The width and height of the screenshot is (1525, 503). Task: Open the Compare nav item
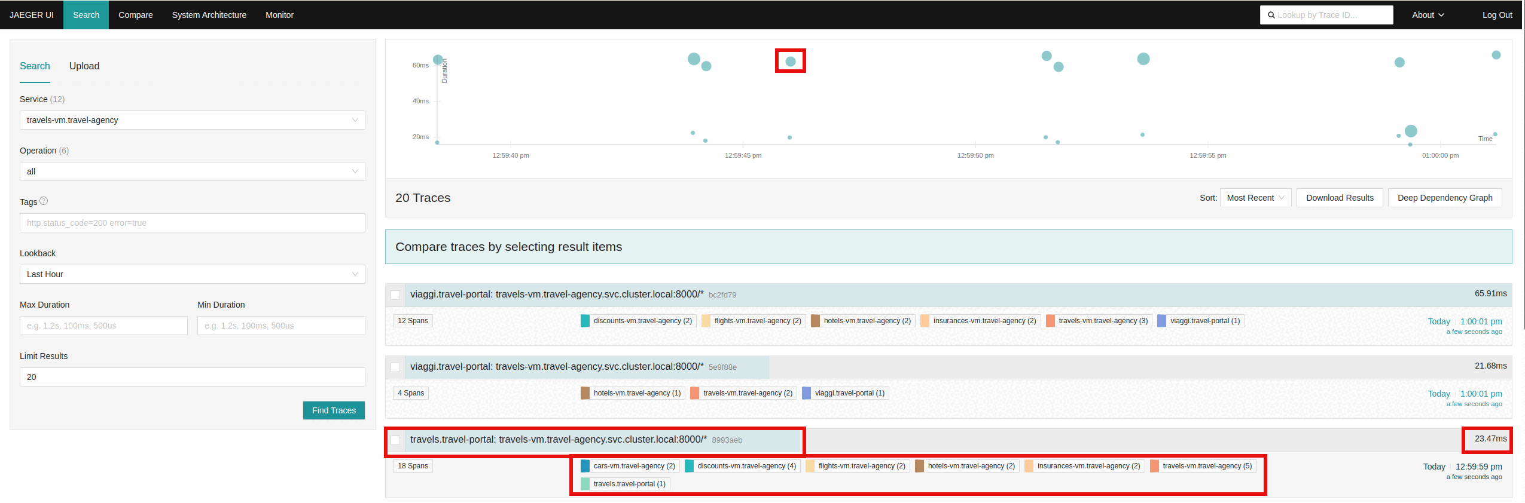136,15
